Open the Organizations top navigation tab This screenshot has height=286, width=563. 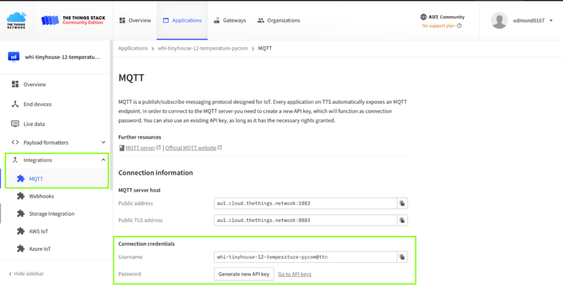coord(279,20)
